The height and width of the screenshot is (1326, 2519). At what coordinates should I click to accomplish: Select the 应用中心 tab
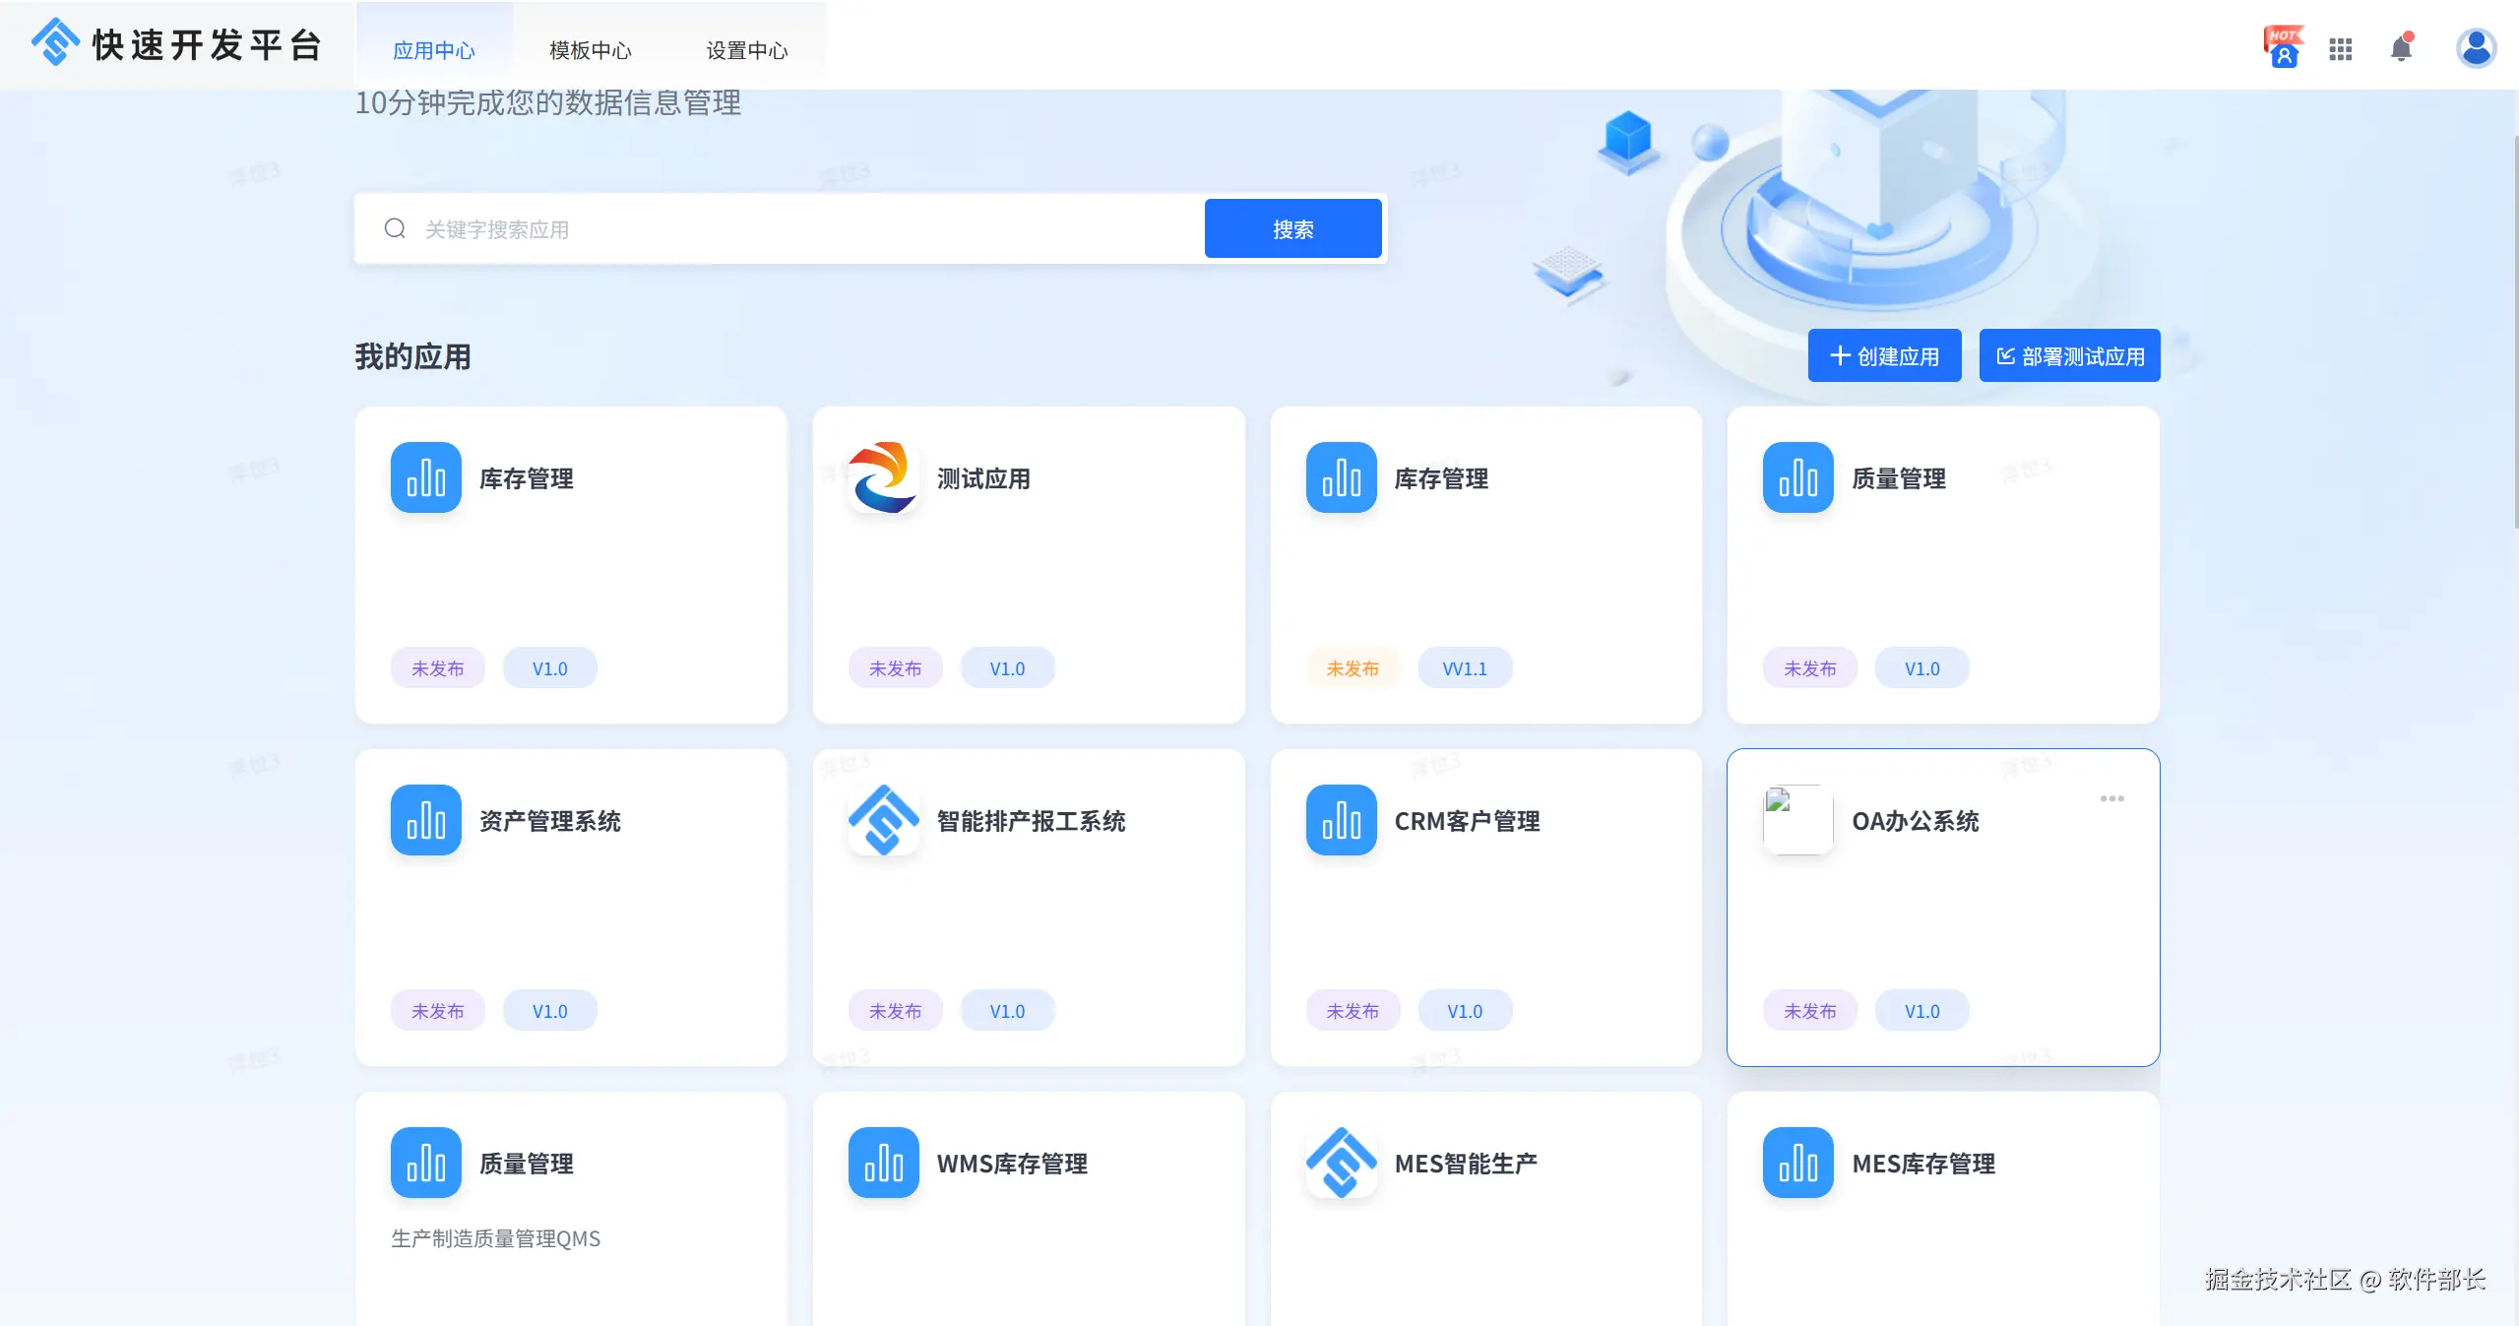[433, 50]
